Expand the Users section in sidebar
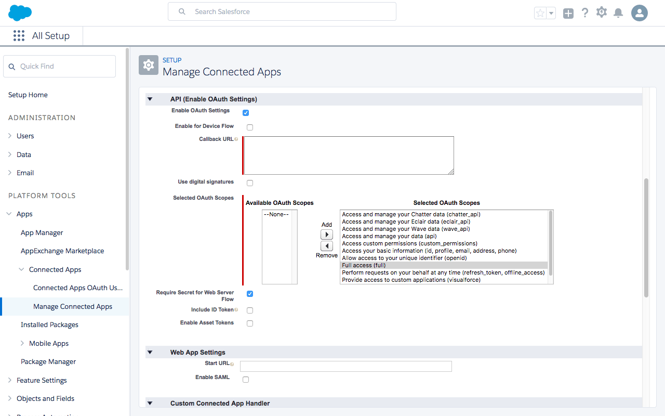Viewport: 665px width, 416px height. (x=9, y=136)
